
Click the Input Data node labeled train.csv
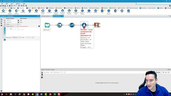[x=47, y=25]
